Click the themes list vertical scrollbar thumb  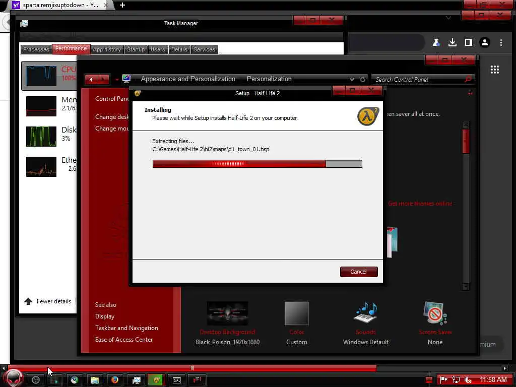click(x=466, y=141)
